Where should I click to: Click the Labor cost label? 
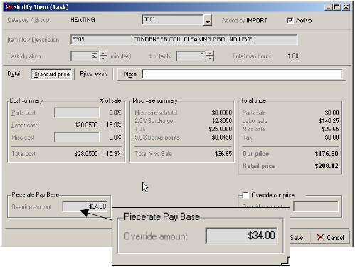24,125
